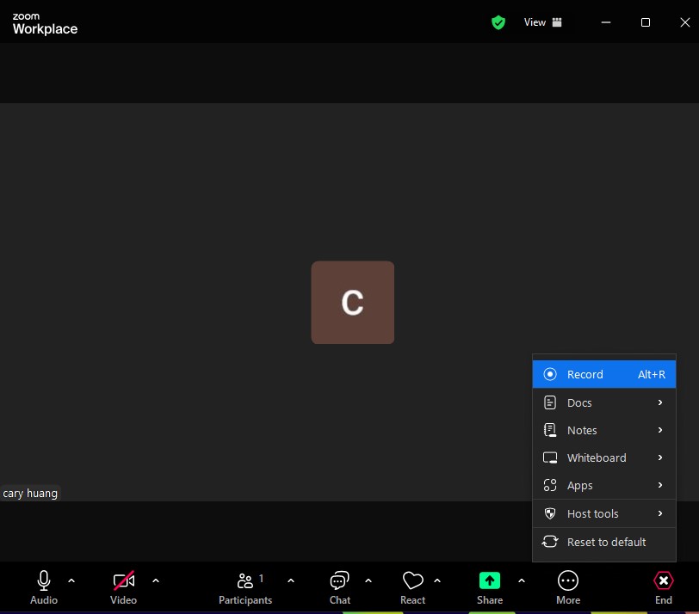
Task: Expand the video settings caret
Action: pos(156,580)
